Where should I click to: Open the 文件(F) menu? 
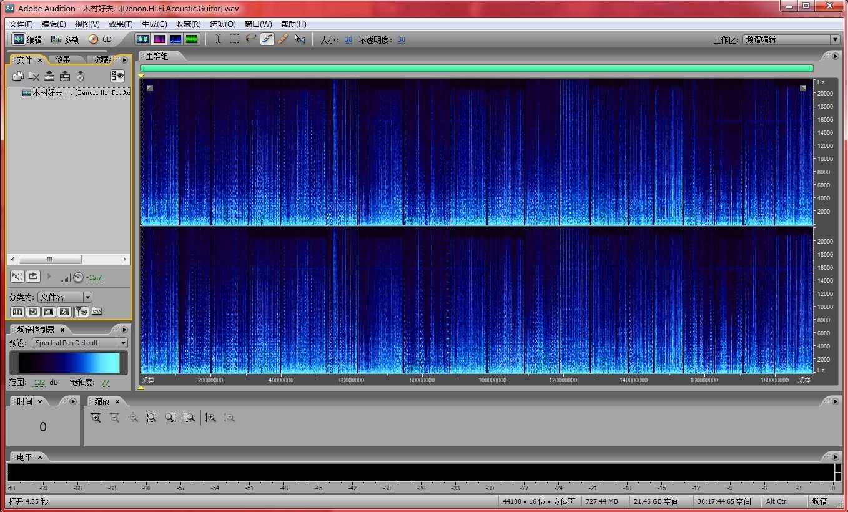pyautogui.click(x=21, y=24)
